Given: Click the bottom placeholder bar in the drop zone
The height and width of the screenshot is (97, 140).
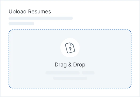Looking at the screenshot, I should coord(70,78).
